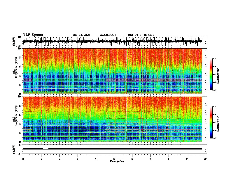Click the ch.2 spectrogram color scale bar
This screenshot has width=231, height=178.
pos(211,122)
